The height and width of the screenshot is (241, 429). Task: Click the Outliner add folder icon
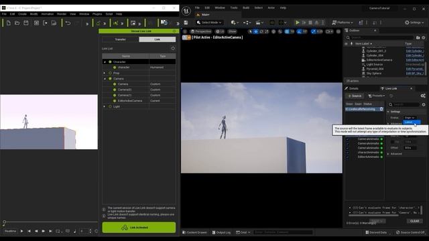pos(418,37)
